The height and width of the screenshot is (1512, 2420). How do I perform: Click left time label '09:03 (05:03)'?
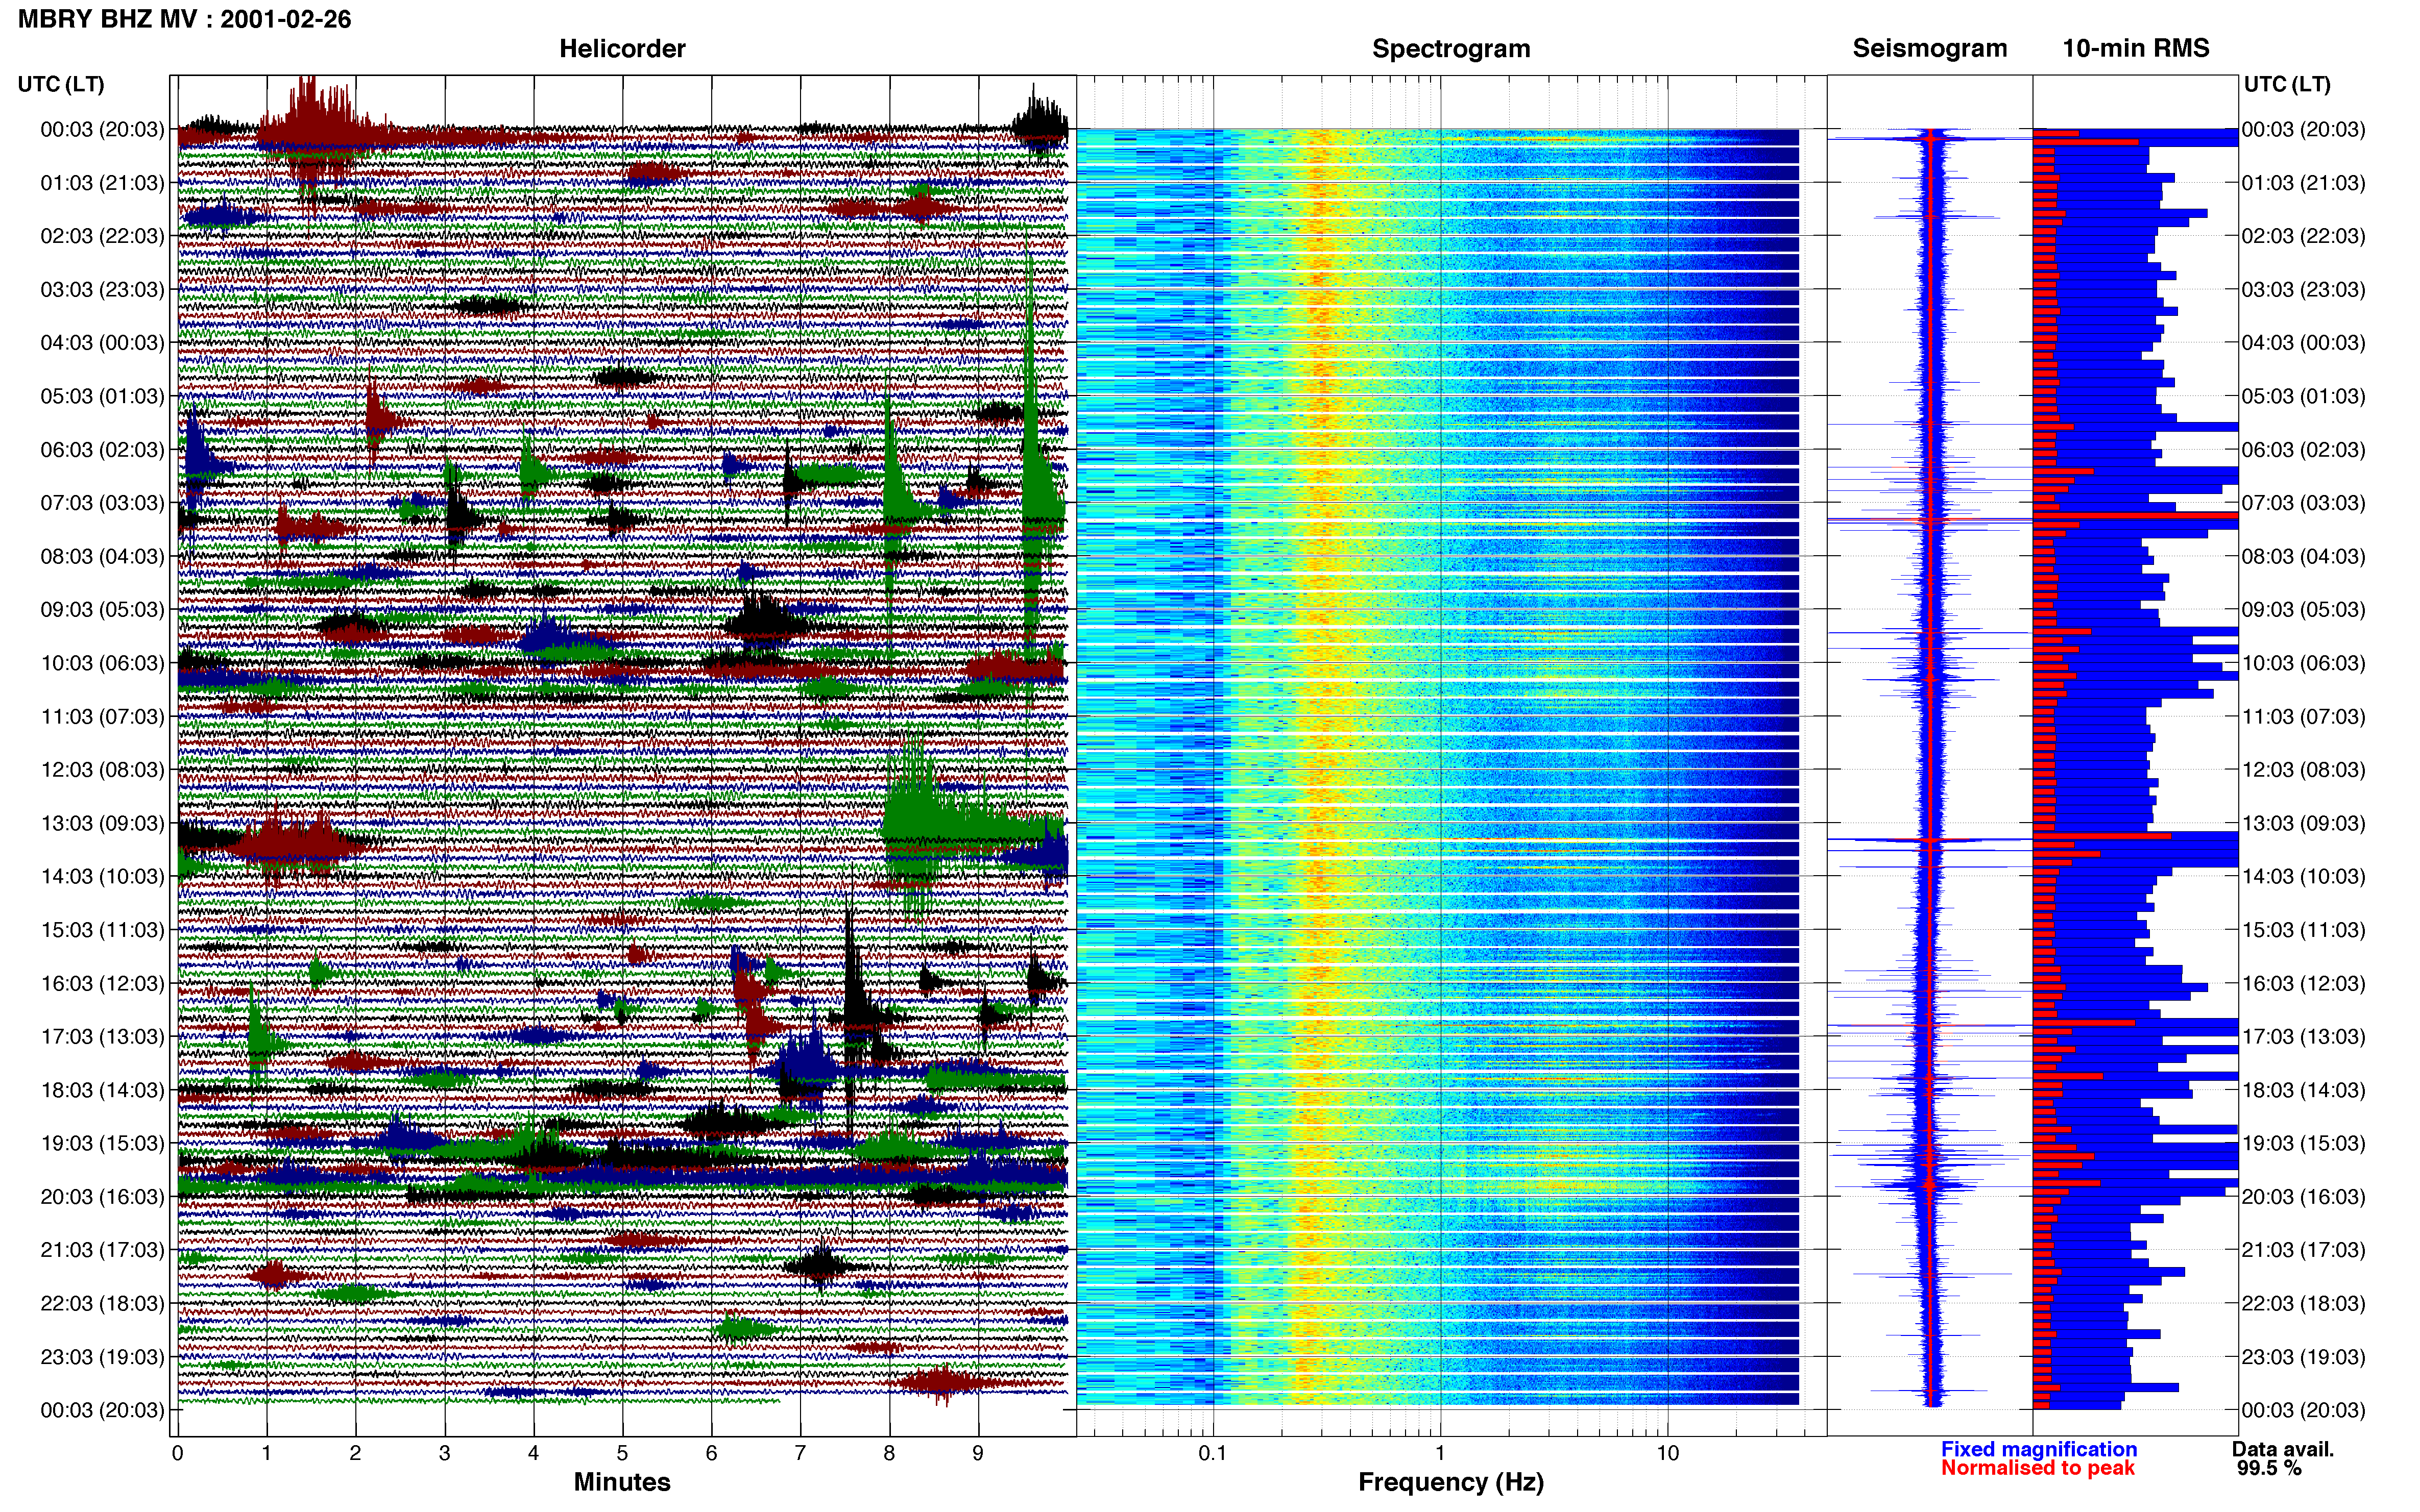102,610
